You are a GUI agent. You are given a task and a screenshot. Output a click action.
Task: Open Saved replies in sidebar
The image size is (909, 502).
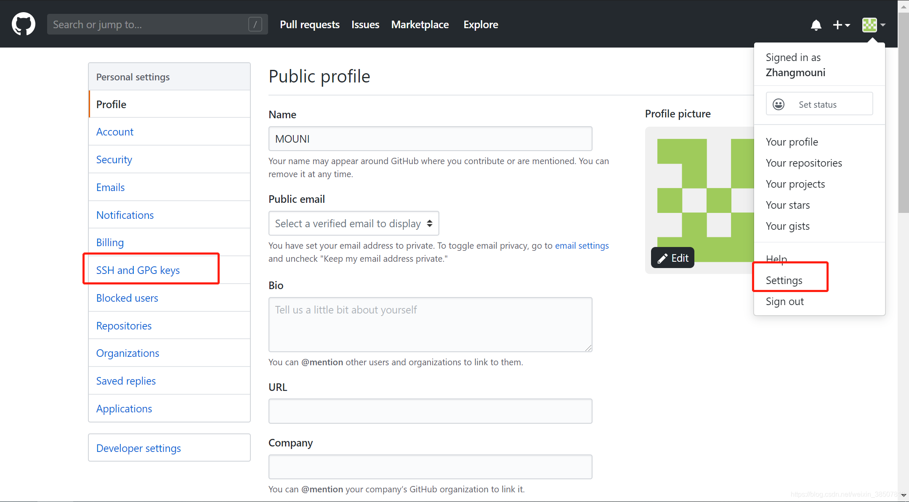click(170, 381)
